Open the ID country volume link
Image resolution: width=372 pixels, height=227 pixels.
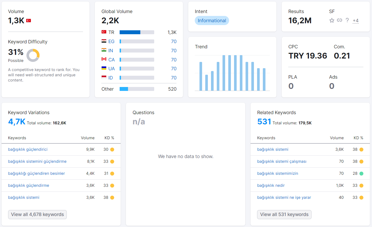[x=110, y=78]
